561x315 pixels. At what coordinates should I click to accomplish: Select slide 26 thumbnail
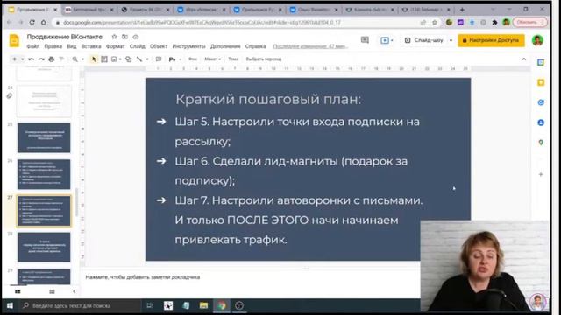click(x=44, y=174)
